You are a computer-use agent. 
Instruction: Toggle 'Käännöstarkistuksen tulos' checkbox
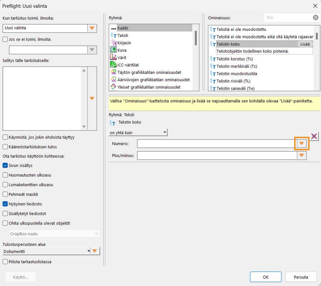[x=5, y=147]
